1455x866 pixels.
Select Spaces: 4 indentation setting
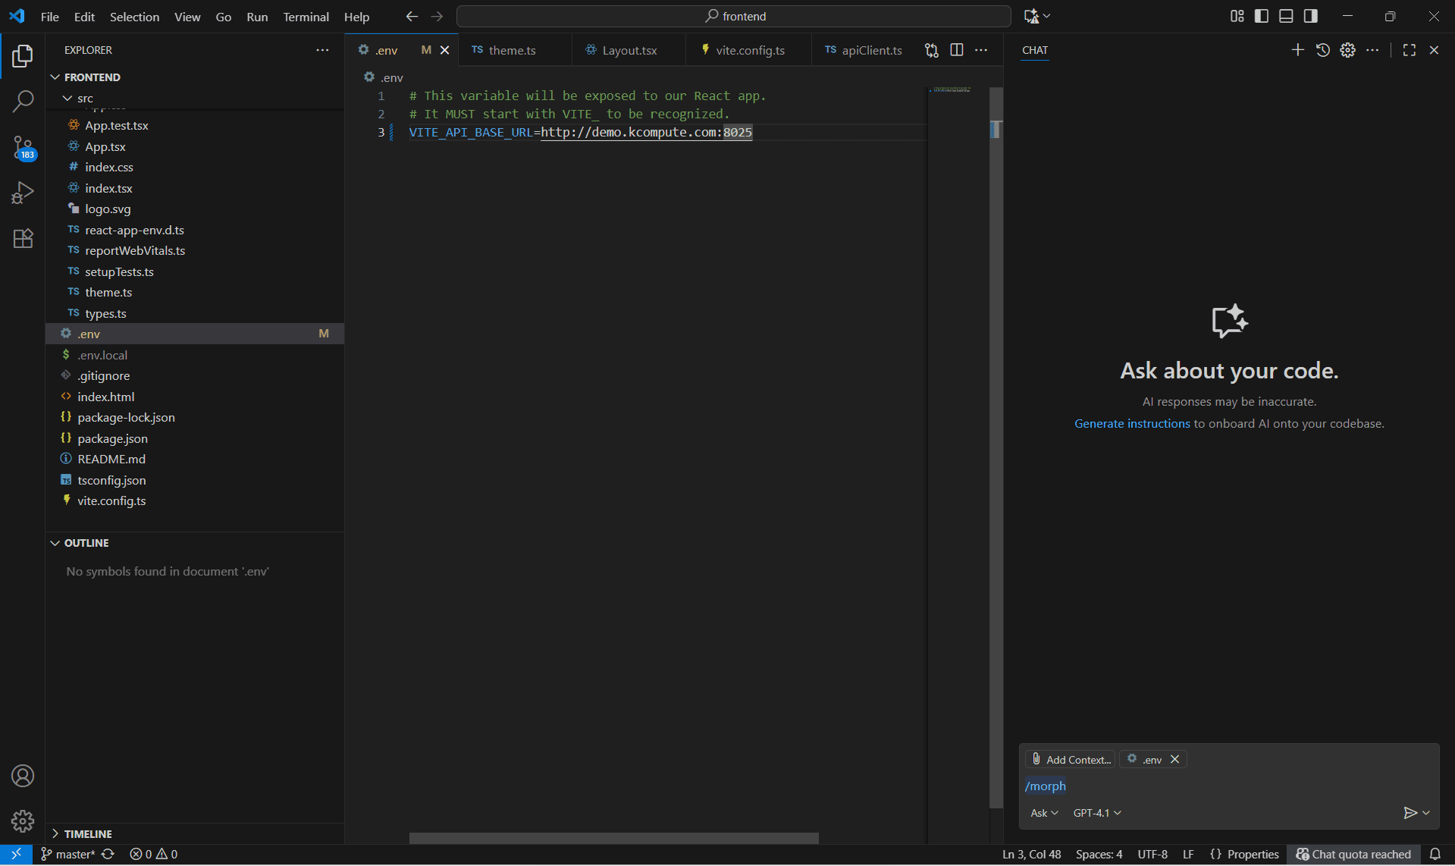(x=1099, y=855)
